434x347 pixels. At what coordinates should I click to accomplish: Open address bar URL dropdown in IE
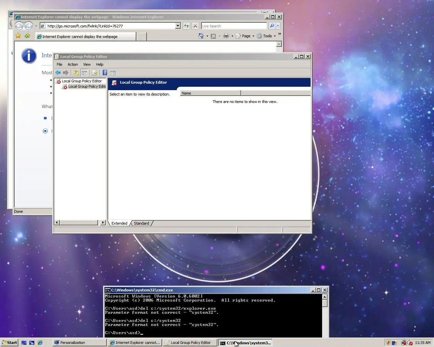click(x=178, y=26)
